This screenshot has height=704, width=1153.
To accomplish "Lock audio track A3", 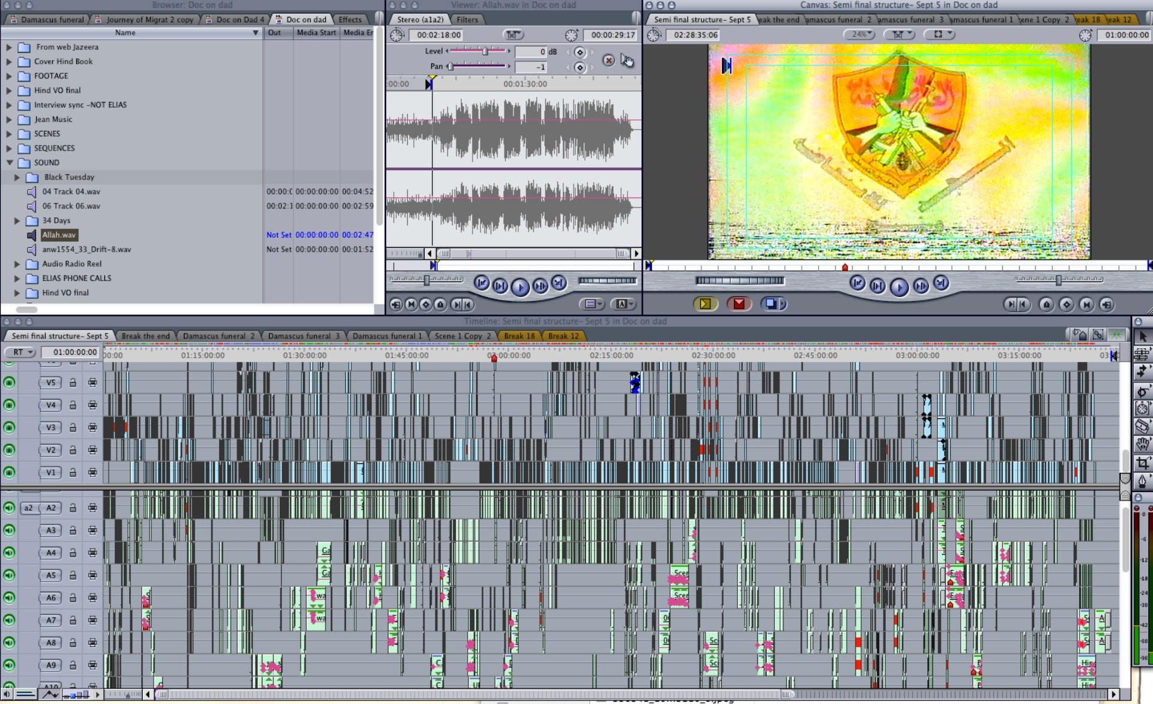I will coord(73,531).
